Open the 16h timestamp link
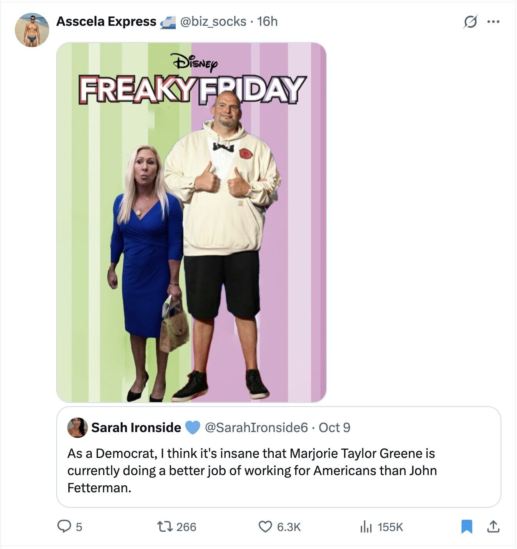This screenshot has height=549, width=517. pos(268,22)
